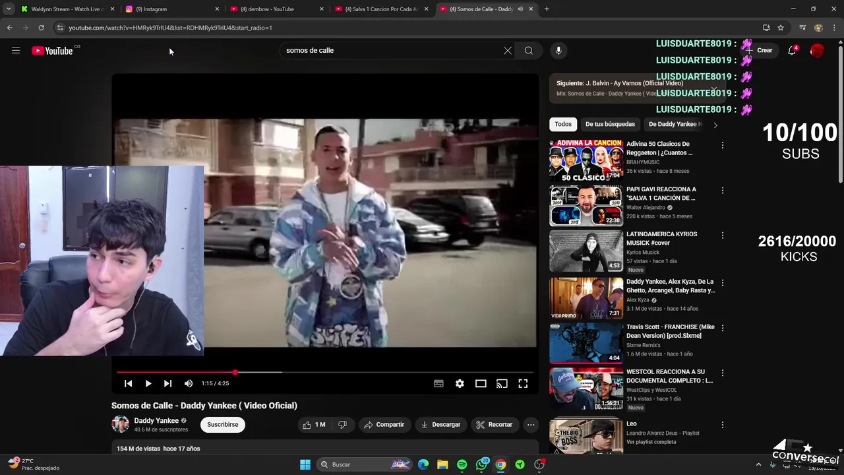This screenshot has width=844, height=475.
Task: Open player settings gear
Action: (x=460, y=383)
